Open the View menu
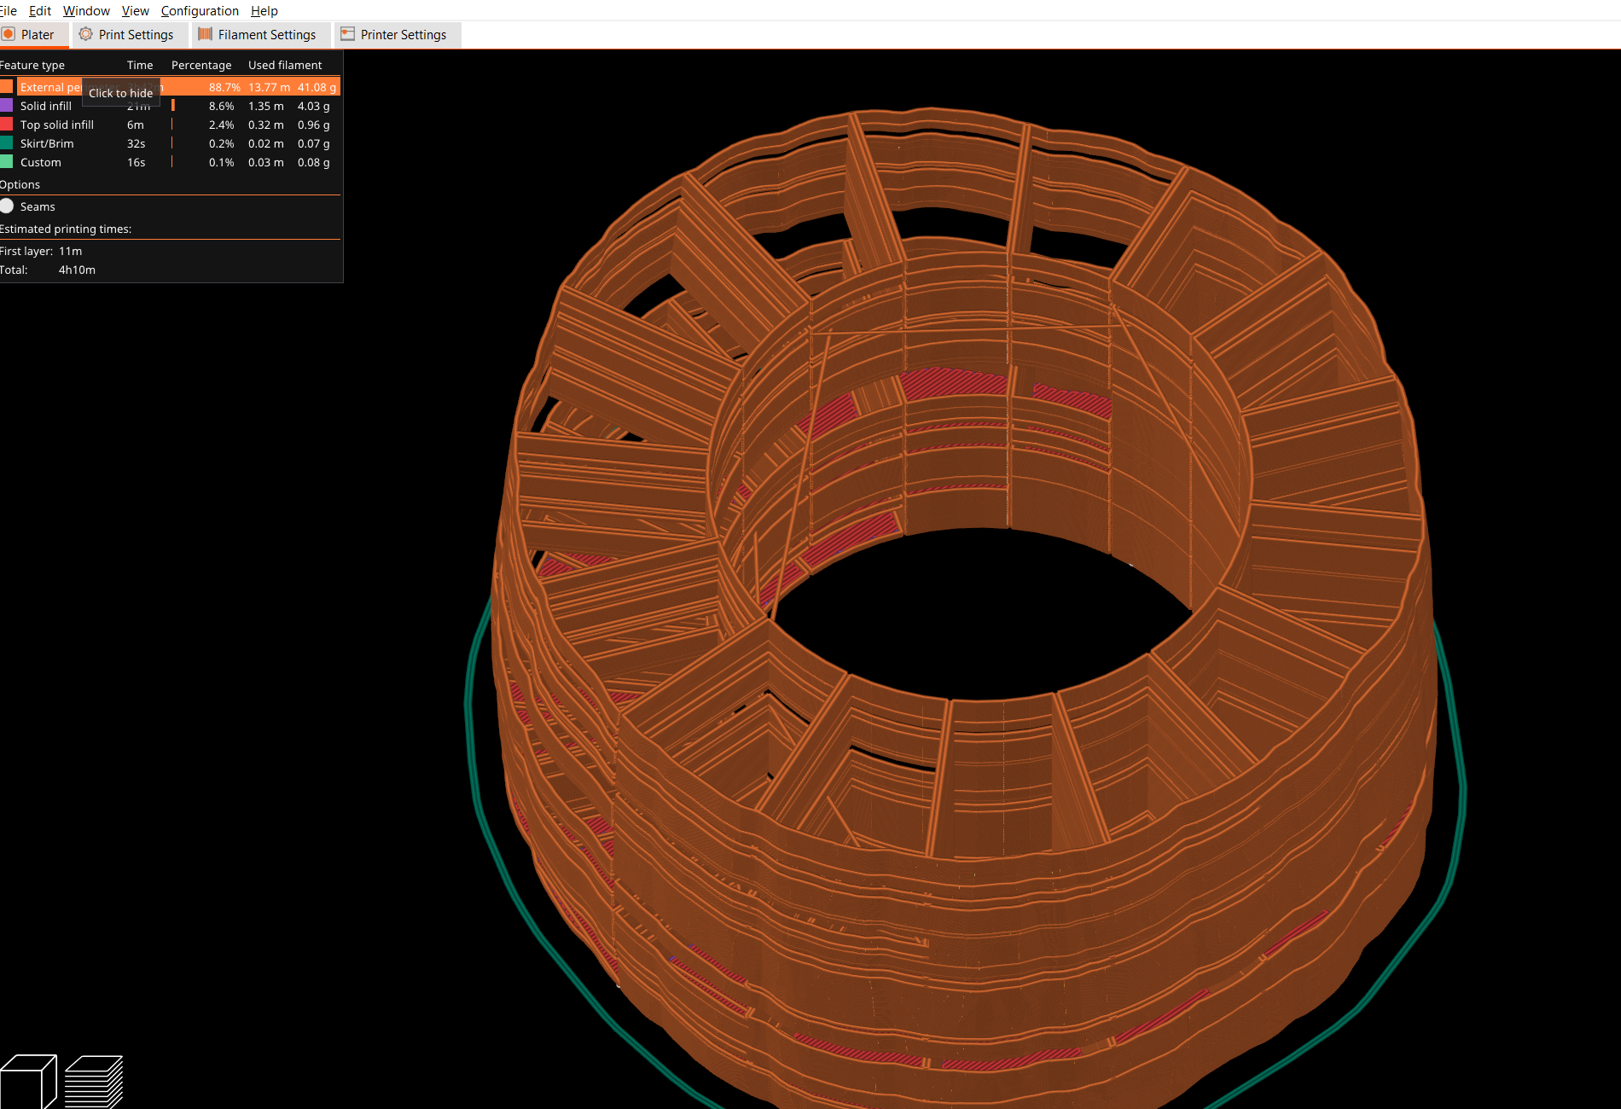This screenshot has height=1109, width=1621. click(x=135, y=10)
